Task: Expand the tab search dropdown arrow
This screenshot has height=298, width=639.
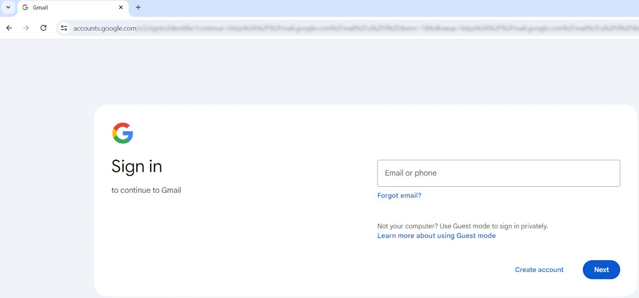Action: click(8, 7)
